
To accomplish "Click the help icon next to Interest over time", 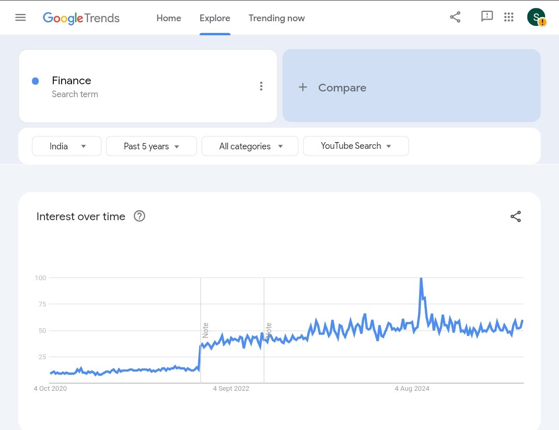I will pos(139,216).
